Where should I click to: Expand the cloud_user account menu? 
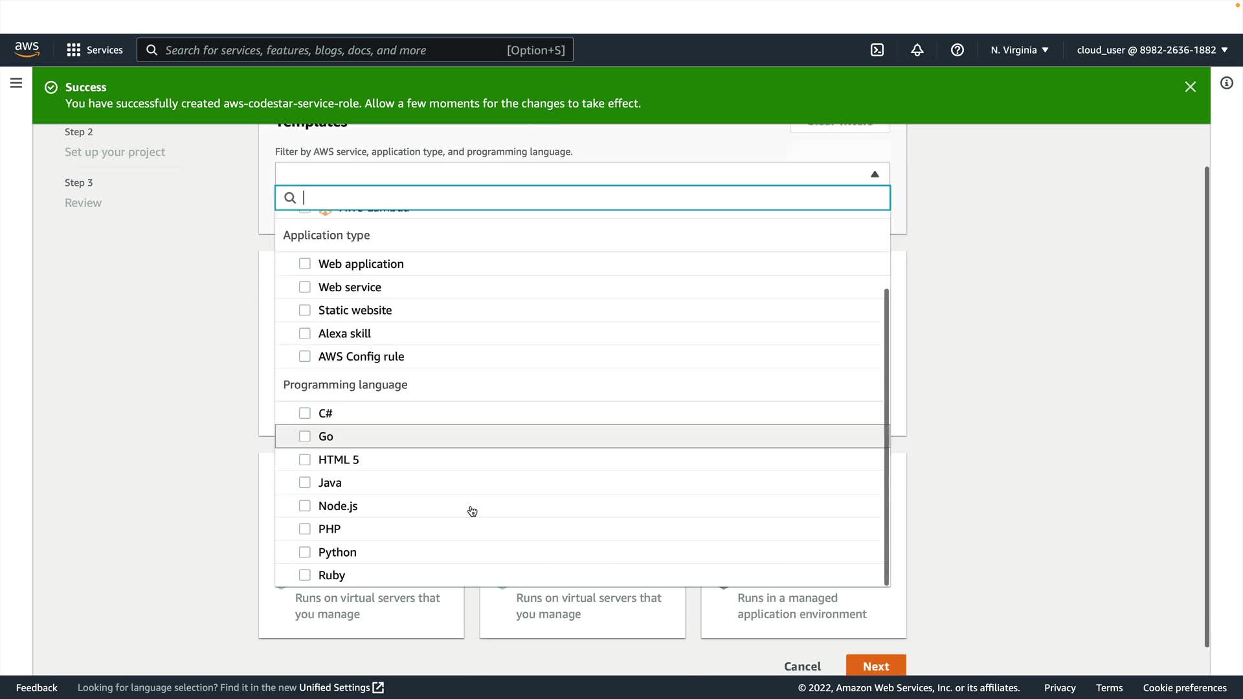point(1152,50)
